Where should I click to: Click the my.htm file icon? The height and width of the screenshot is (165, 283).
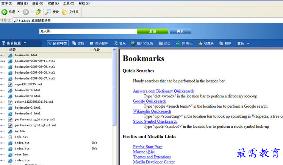[x=11, y=131]
